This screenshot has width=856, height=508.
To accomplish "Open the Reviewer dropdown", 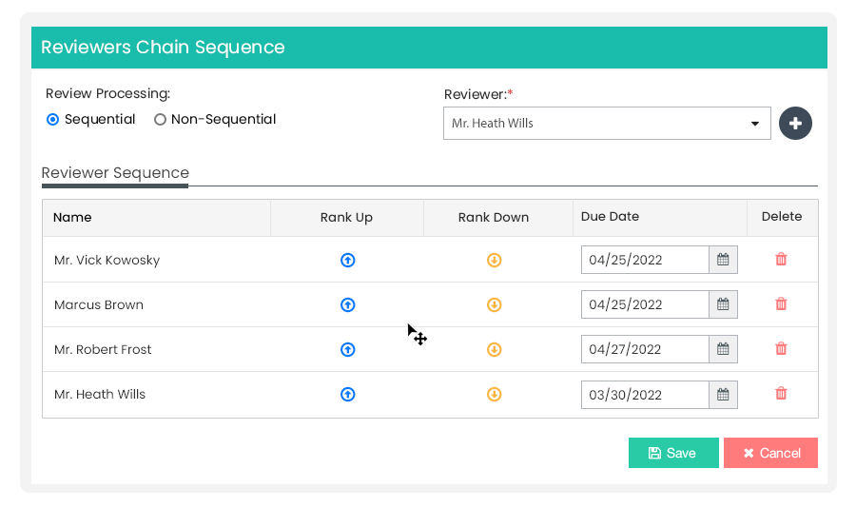I will [607, 124].
